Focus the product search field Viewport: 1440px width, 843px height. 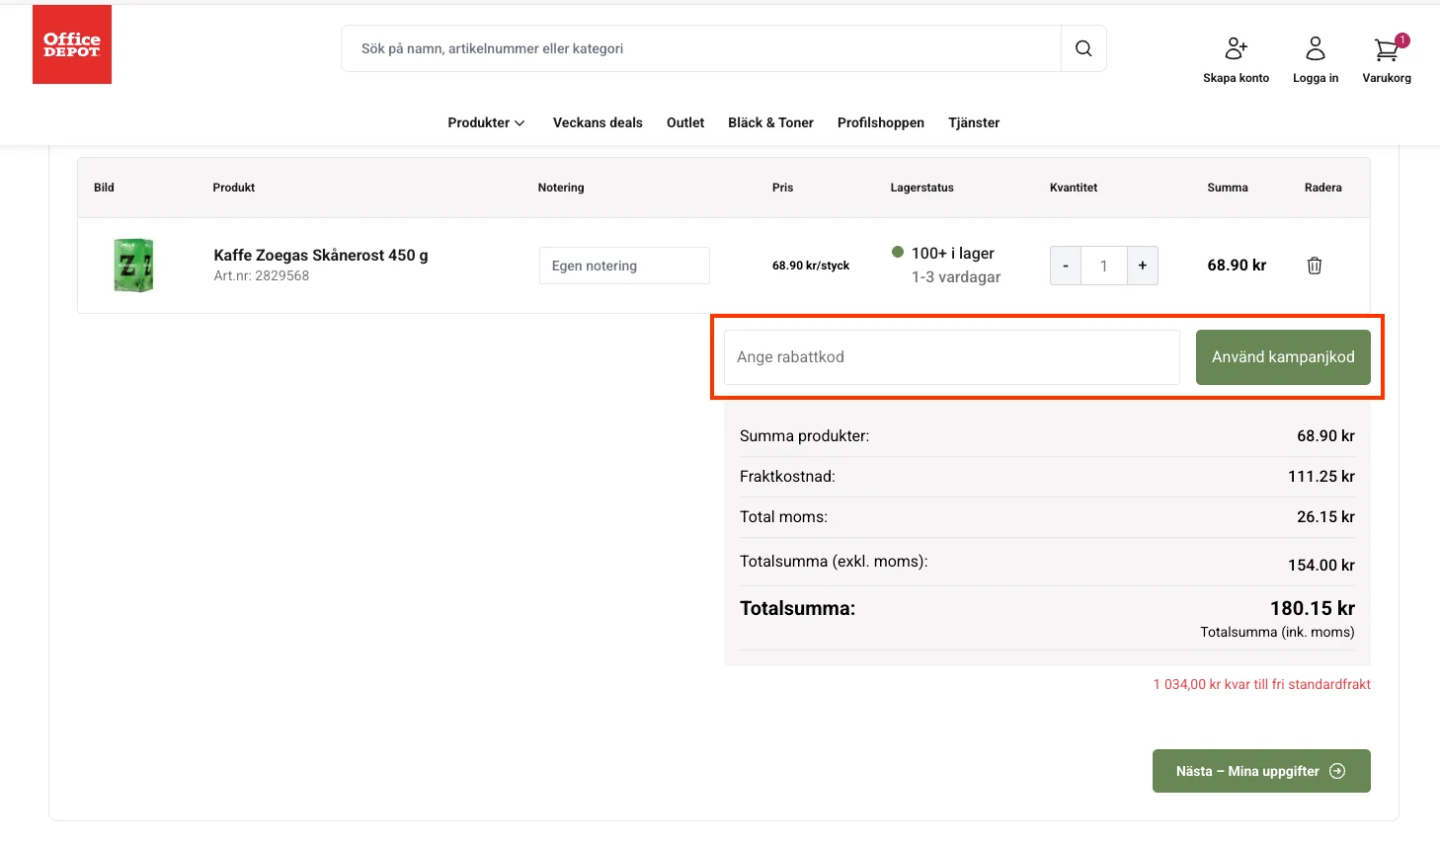click(701, 48)
